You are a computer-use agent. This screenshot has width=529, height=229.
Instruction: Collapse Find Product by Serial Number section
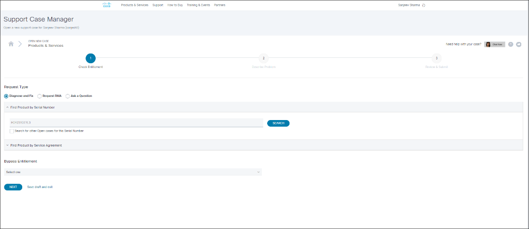(263, 107)
